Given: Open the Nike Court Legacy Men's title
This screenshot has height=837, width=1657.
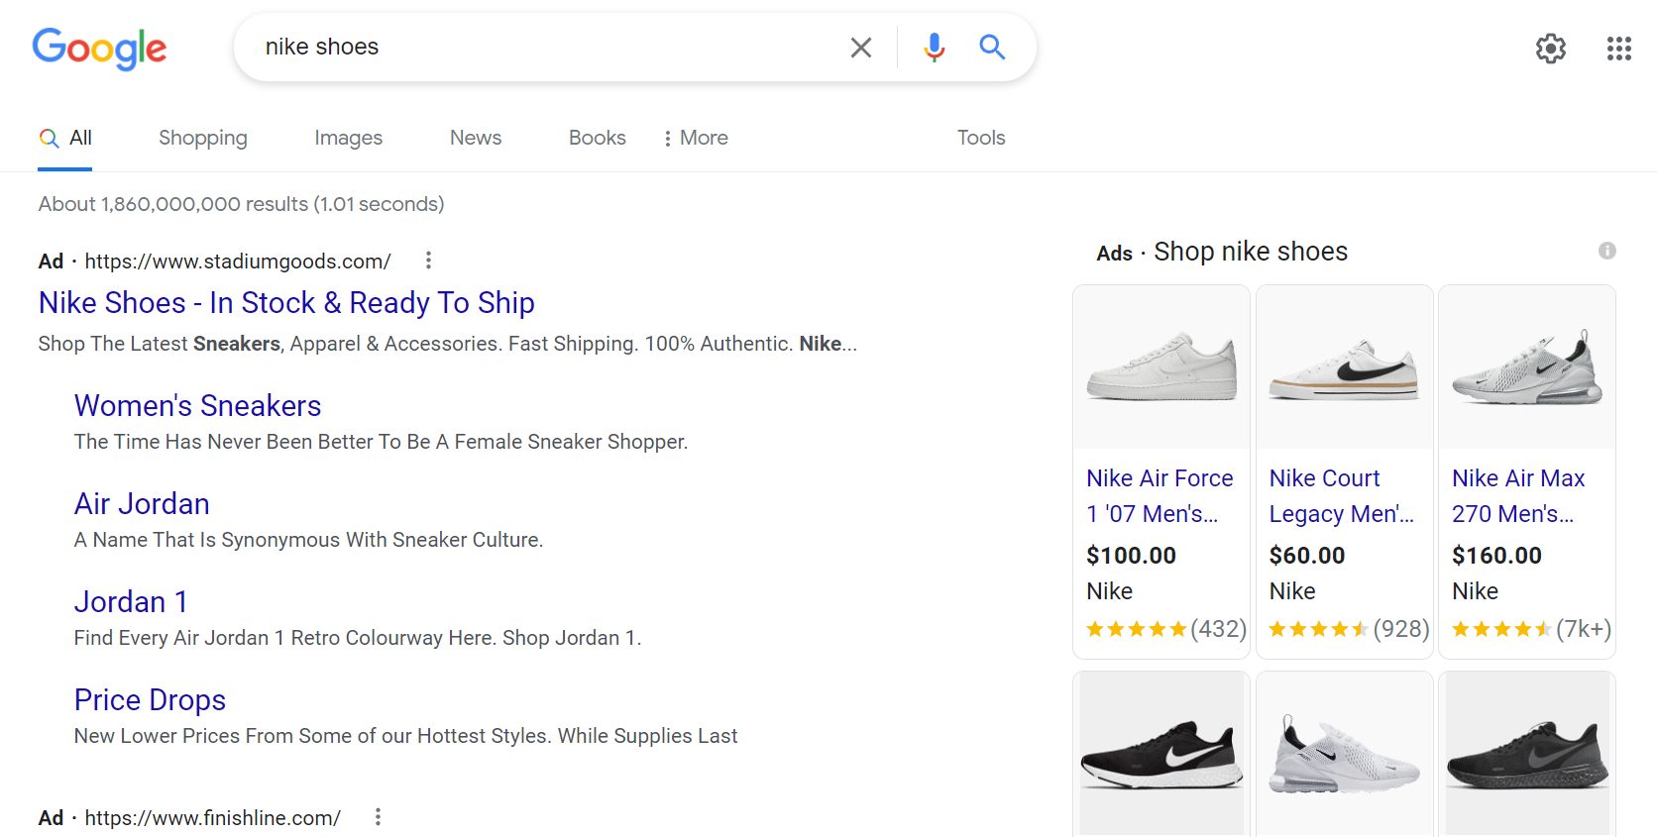Looking at the screenshot, I should click(x=1342, y=496).
